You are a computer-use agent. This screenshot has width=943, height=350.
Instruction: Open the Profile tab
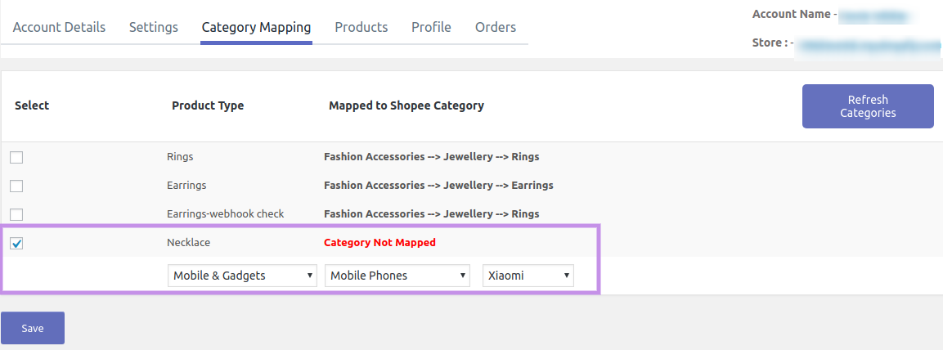coord(431,27)
